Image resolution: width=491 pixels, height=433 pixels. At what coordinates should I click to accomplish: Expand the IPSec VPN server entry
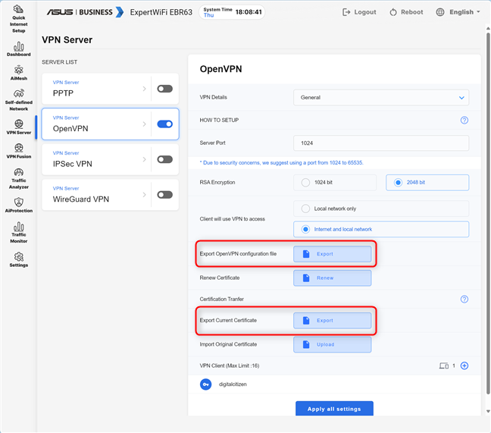pyautogui.click(x=99, y=159)
